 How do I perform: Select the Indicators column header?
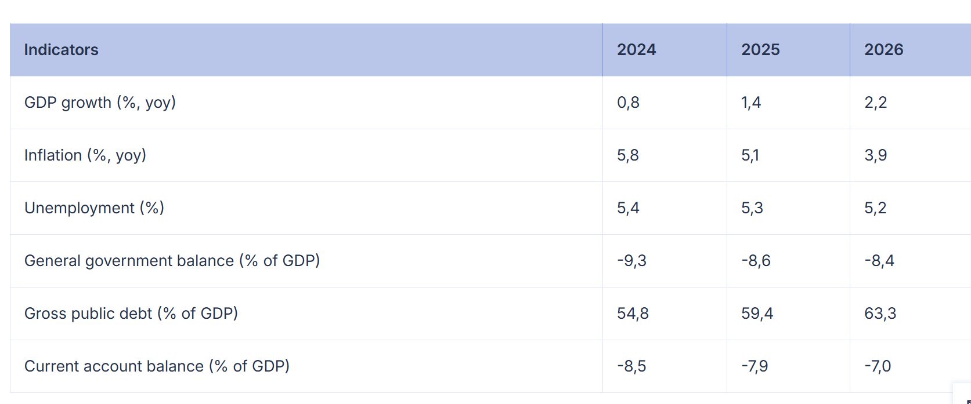61,50
